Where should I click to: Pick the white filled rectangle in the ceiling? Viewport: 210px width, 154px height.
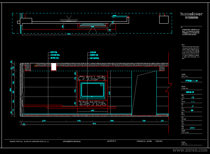[x=54, y=67]
